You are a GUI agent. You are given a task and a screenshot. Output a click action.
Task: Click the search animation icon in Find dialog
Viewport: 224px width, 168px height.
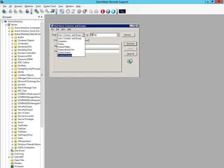pos(130,61)
